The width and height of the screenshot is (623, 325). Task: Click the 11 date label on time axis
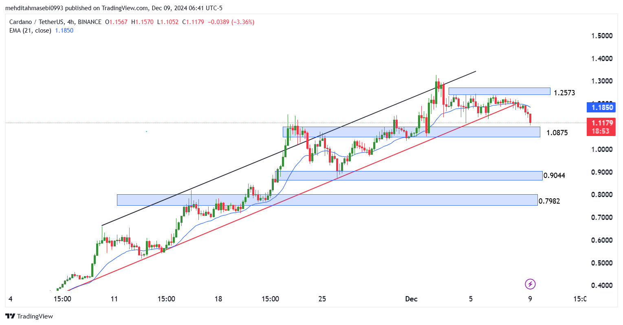point(114,299)
